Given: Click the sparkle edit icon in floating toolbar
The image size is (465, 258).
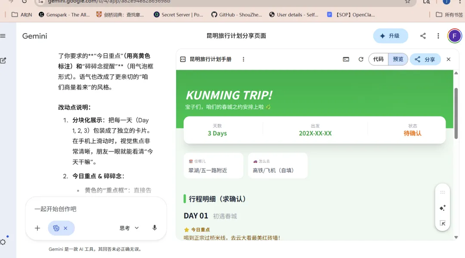Looking at the screenshot, I should pos(443,208).
